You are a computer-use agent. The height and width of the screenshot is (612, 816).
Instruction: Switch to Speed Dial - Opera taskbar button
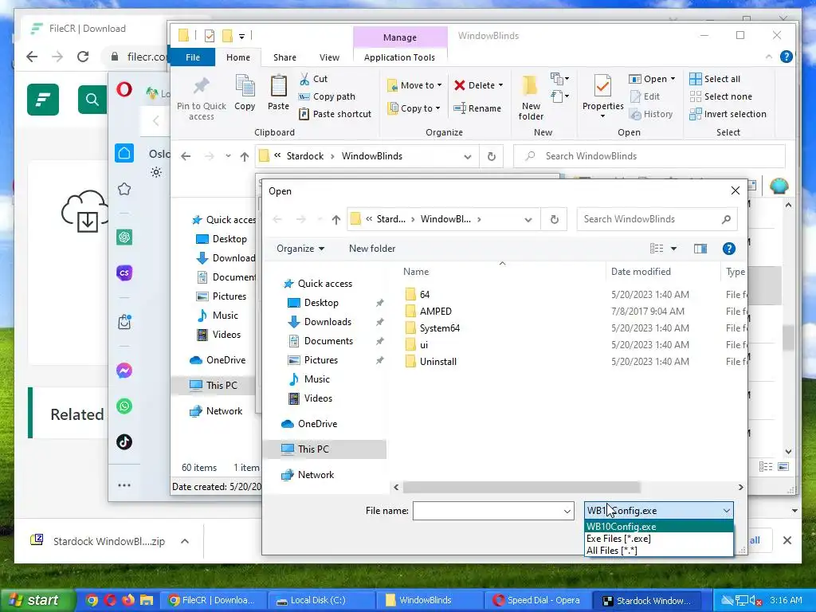coord(536,600)
